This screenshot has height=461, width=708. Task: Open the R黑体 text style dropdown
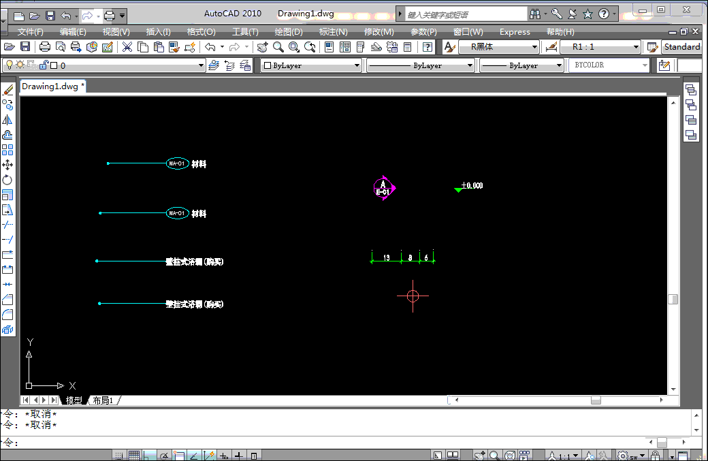(x=534, y=47)
